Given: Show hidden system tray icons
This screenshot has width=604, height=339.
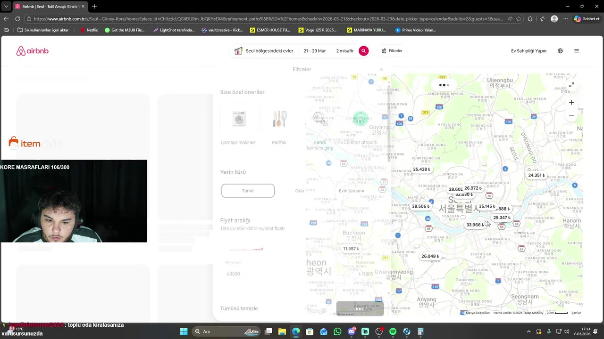Looking at the screenshot, I should click(528, 331).
